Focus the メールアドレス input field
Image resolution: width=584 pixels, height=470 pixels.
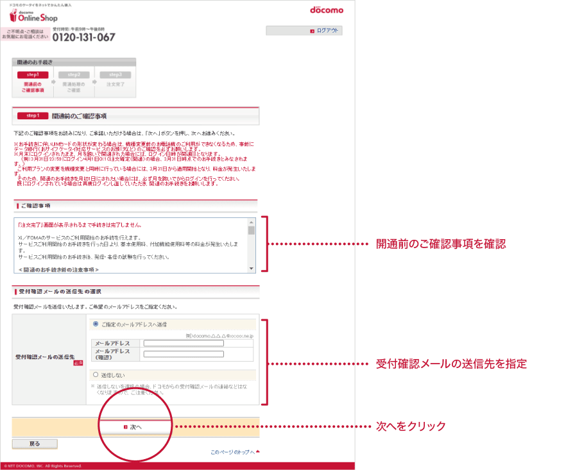click(x=184, y=343)
